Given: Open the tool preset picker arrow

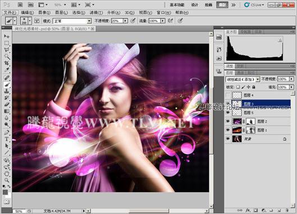Looking at the screenshot, I should [x=15, y=21].
